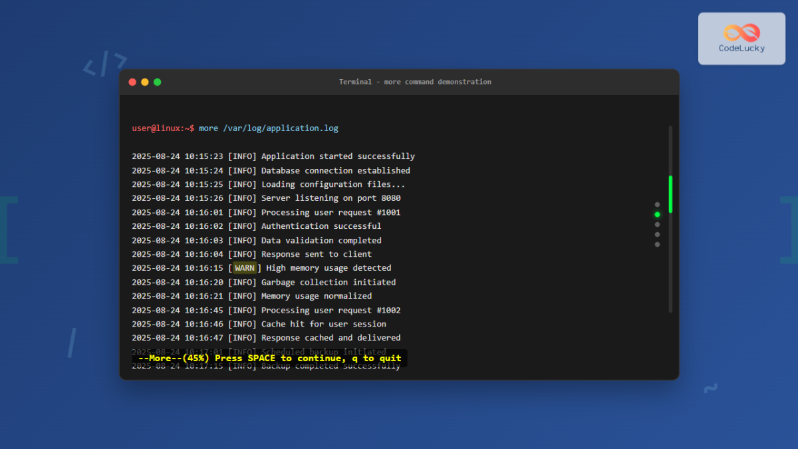Select the middle gray page indicator dot
Screen dimensions: 798x449
click(x=657, y=225)
